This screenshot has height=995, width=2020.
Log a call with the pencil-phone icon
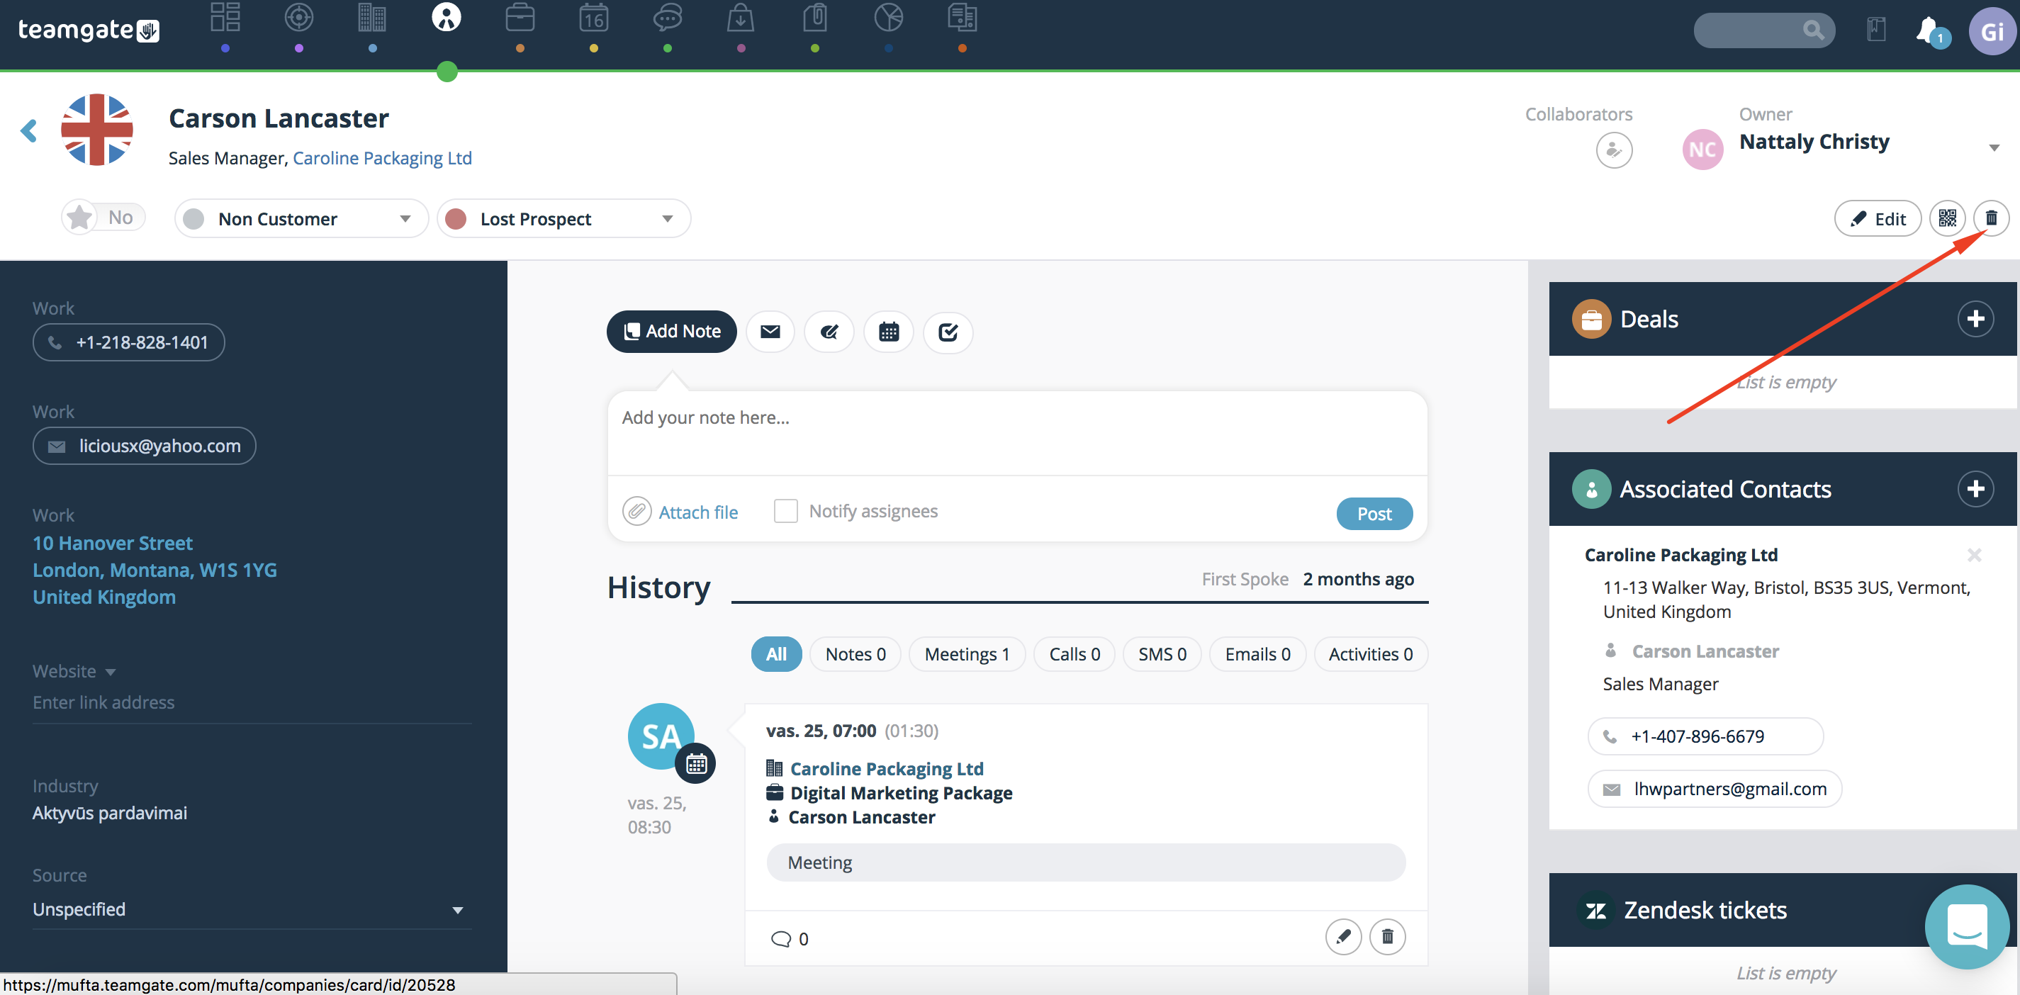829,332
